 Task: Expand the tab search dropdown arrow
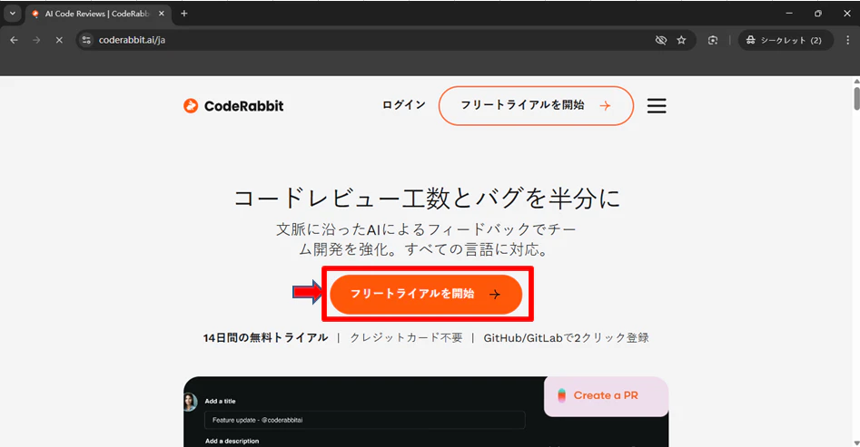click(x=12, y=14)
